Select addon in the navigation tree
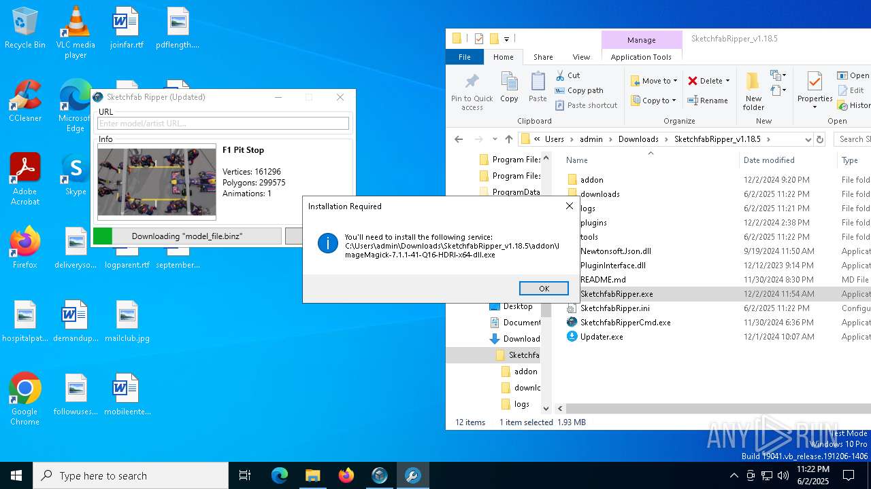Image resolution: width=871 pixels, height=489 pixels. pyautogui.click(x=525, y=372)
